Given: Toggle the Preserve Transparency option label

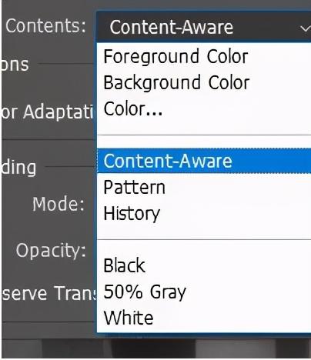Looking at the screenshot, I should (48, 293).
